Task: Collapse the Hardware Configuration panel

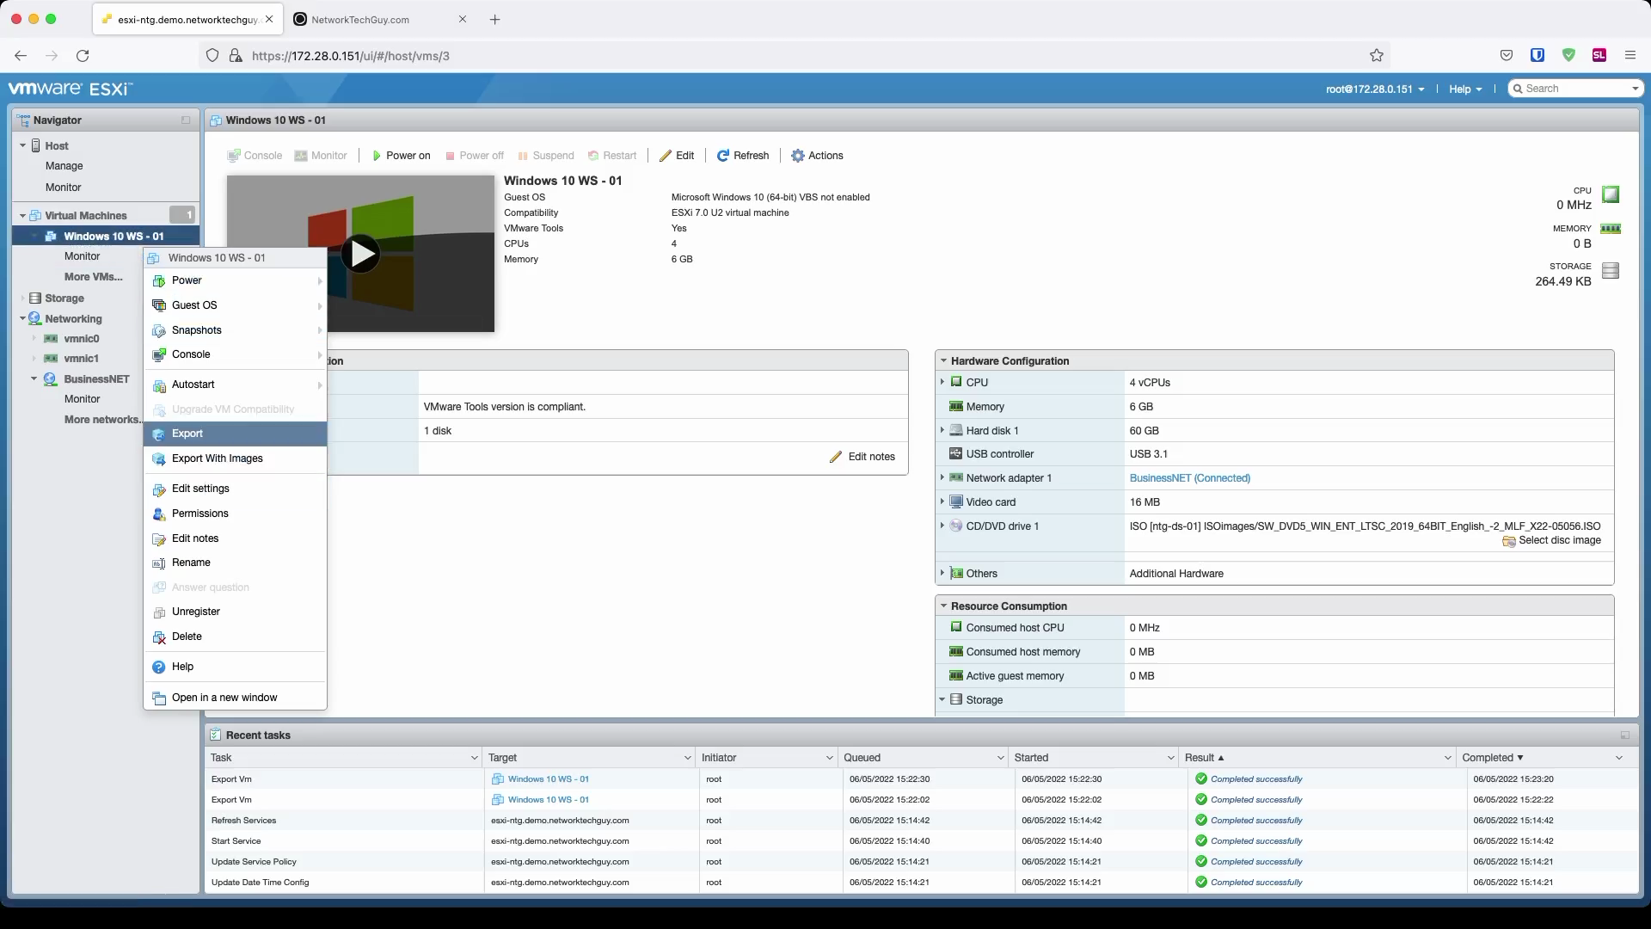Action: (x=943, y=361)
